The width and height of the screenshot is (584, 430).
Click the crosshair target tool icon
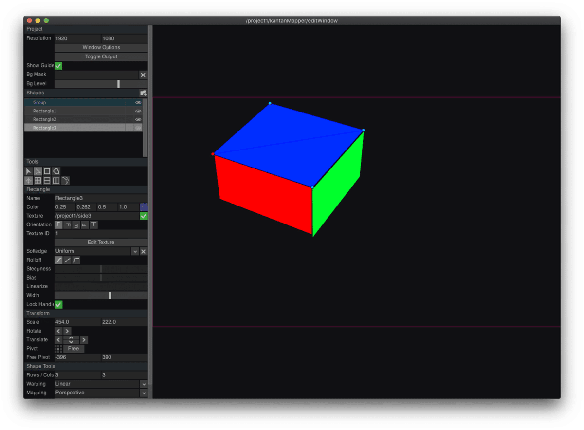click(29, 181)
